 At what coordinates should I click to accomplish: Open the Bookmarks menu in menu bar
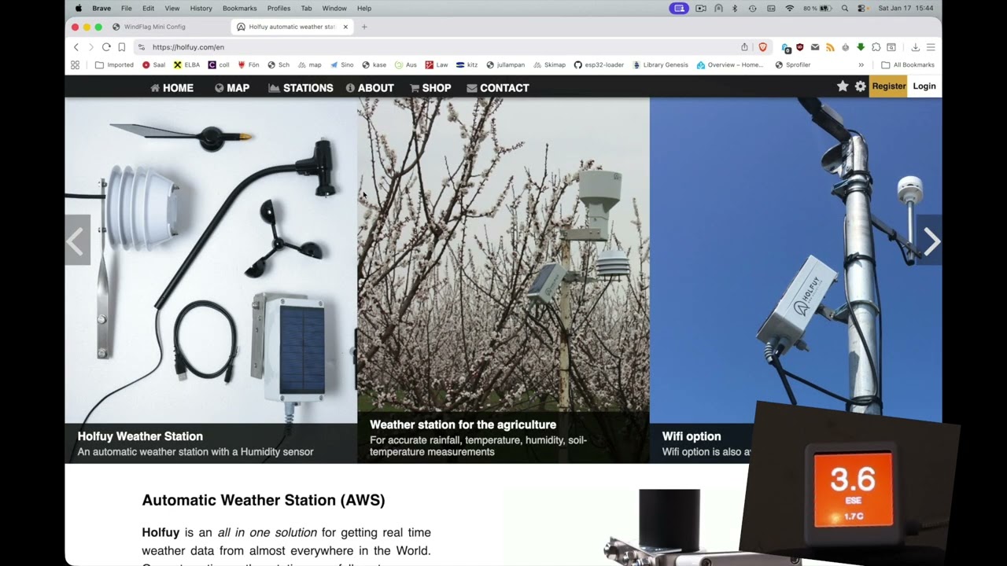point(239,9)
